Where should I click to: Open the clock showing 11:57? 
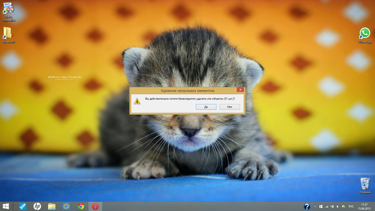[x=364, y=207]
